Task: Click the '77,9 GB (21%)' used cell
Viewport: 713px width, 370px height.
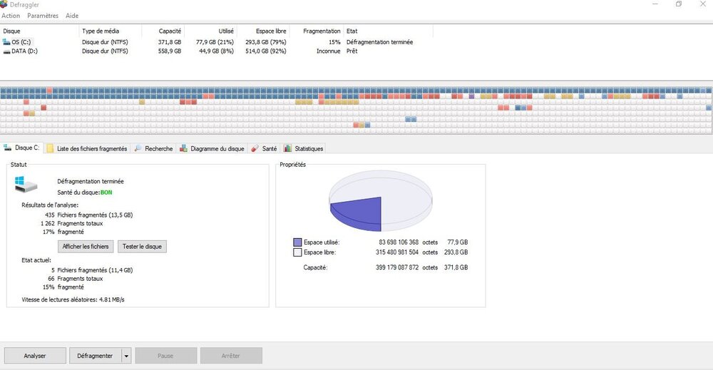Action: (x=215, y=42)
